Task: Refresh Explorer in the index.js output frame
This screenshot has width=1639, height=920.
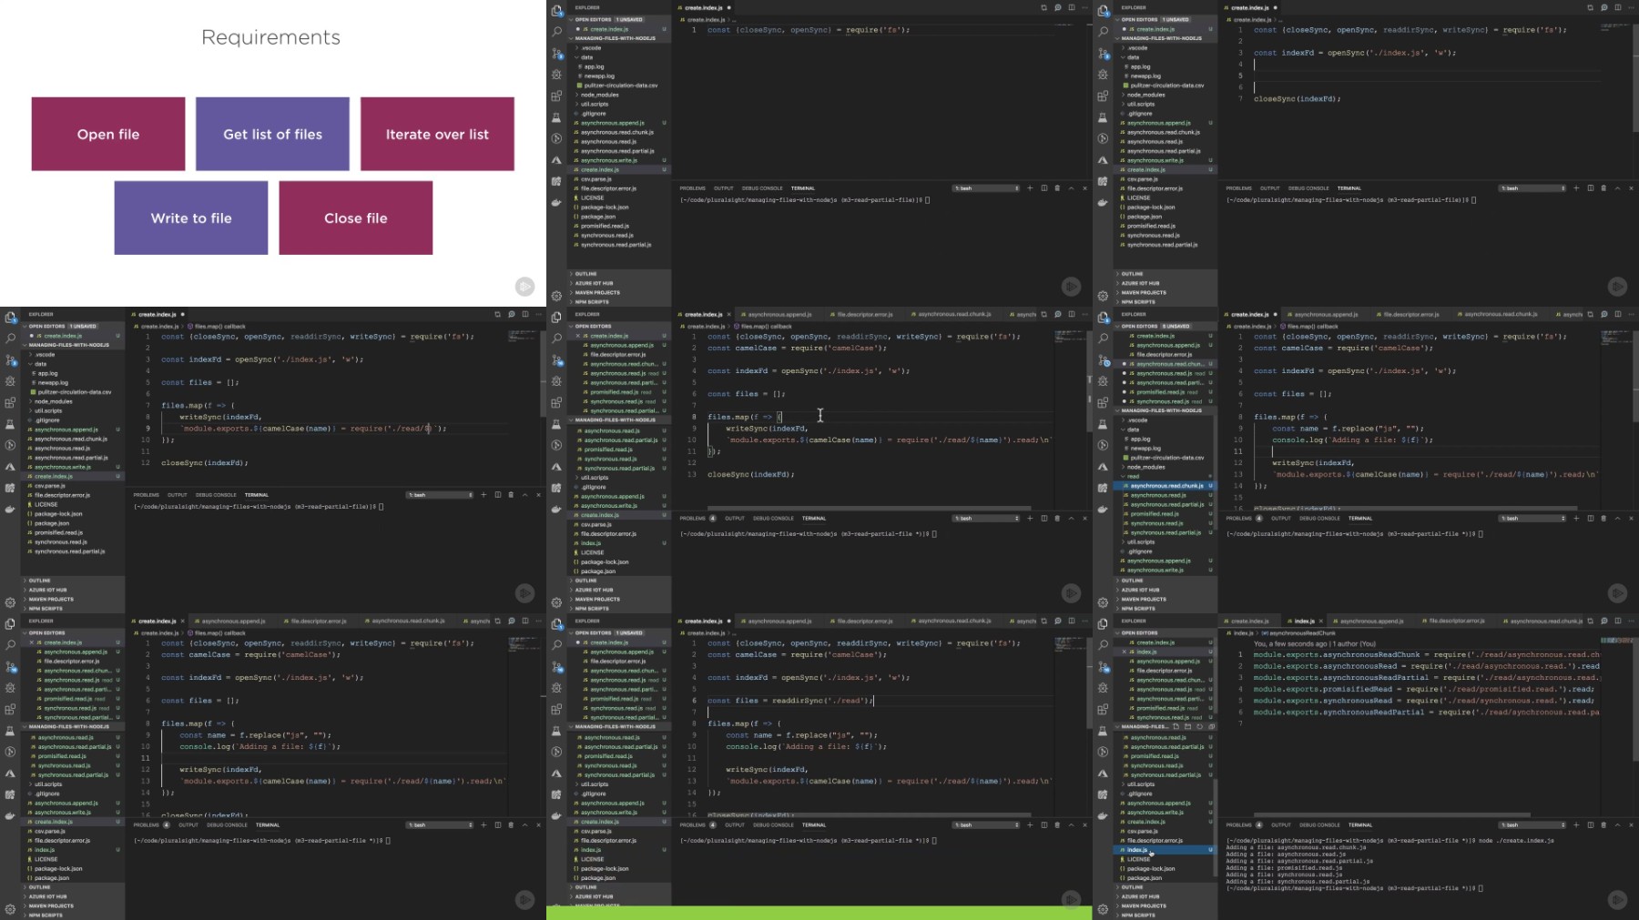Action: pyautogui.click(x=1199, y=727)
